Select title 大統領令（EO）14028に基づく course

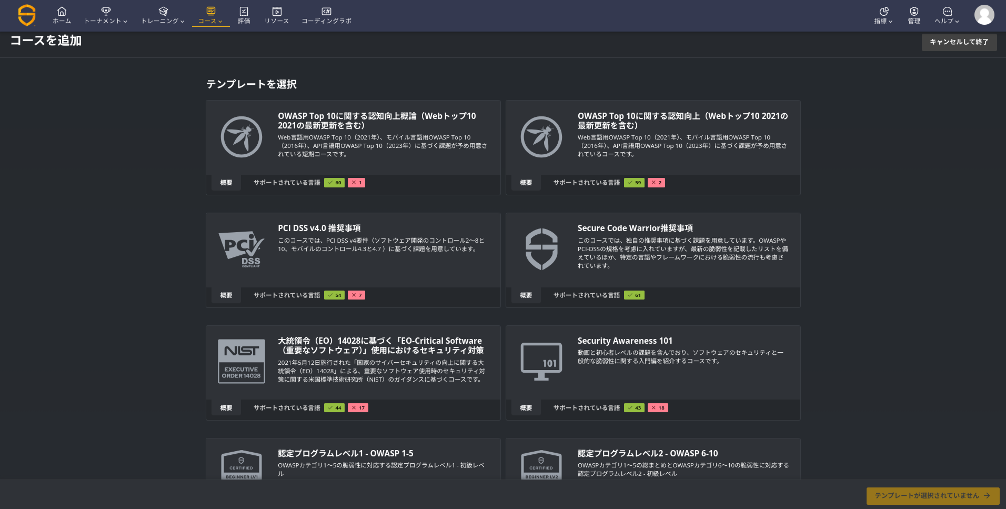(381, 345)
